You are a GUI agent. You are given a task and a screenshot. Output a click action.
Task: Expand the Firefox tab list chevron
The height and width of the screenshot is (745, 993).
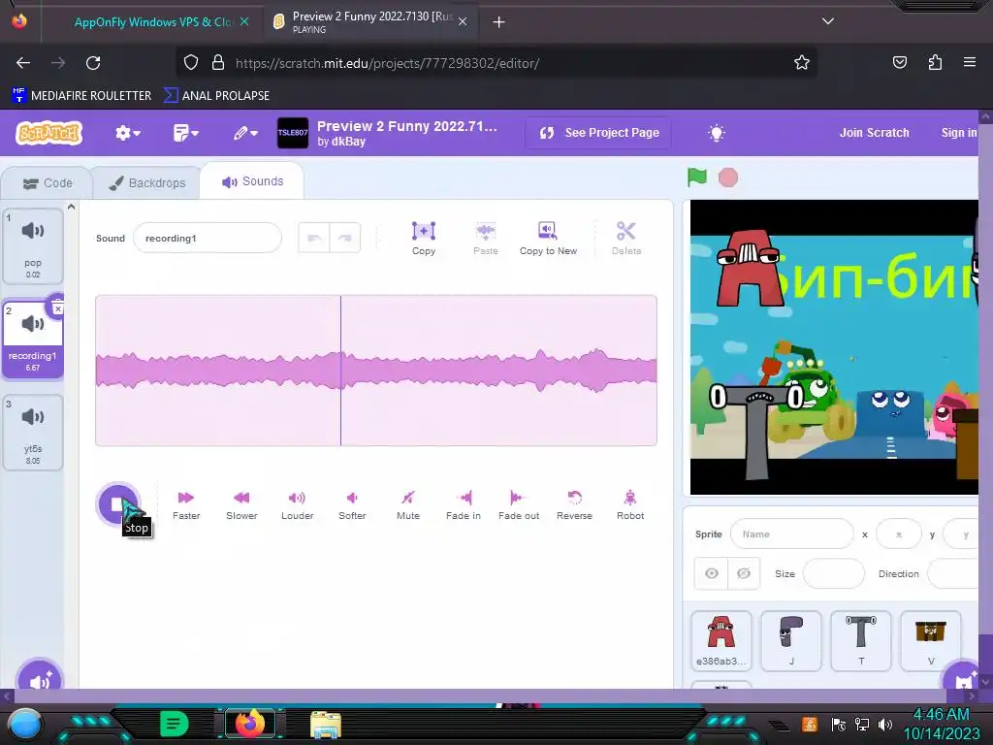828,21
